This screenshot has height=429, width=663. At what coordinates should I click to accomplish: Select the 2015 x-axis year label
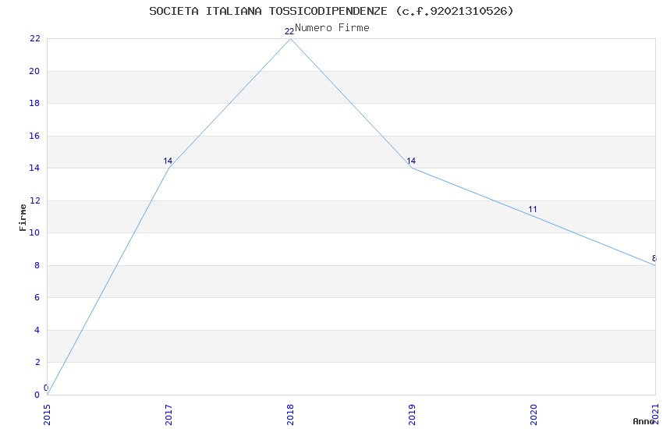[x=47, y=415]
